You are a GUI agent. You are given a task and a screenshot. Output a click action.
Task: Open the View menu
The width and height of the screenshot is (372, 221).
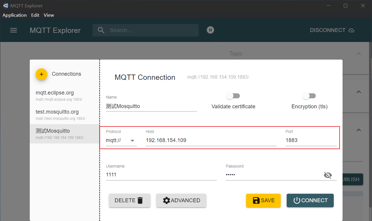49,15
